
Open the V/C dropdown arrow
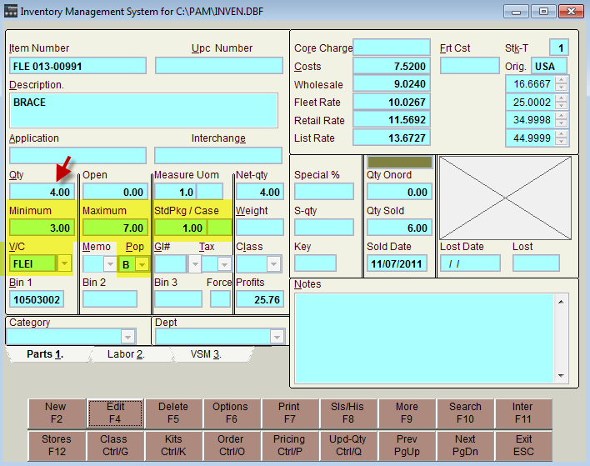(64, 263)
